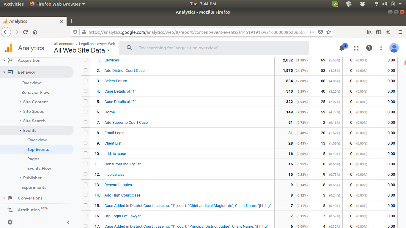Open the notifications bell icon
This screenshot has height=228, width=406.
coord(342,48)
